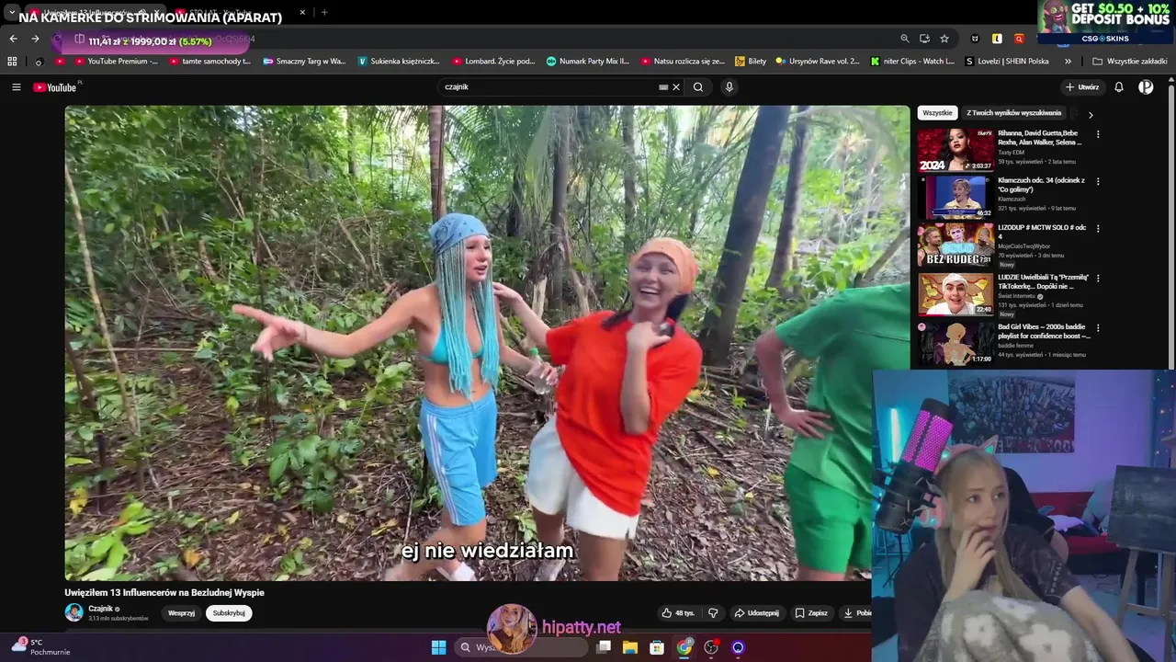Expand the tab search dropdown arrow

(12, 12)
